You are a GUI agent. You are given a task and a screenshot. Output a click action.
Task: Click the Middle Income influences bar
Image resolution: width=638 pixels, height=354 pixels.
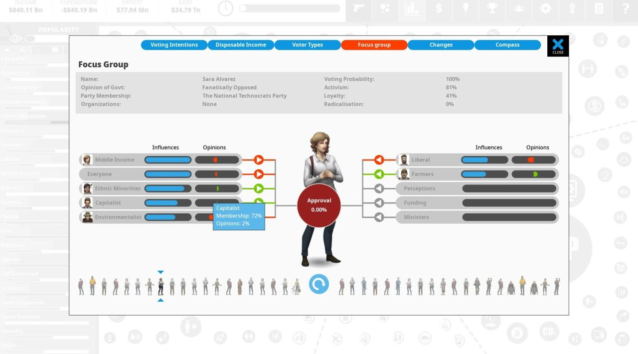(x=168, y=160)
